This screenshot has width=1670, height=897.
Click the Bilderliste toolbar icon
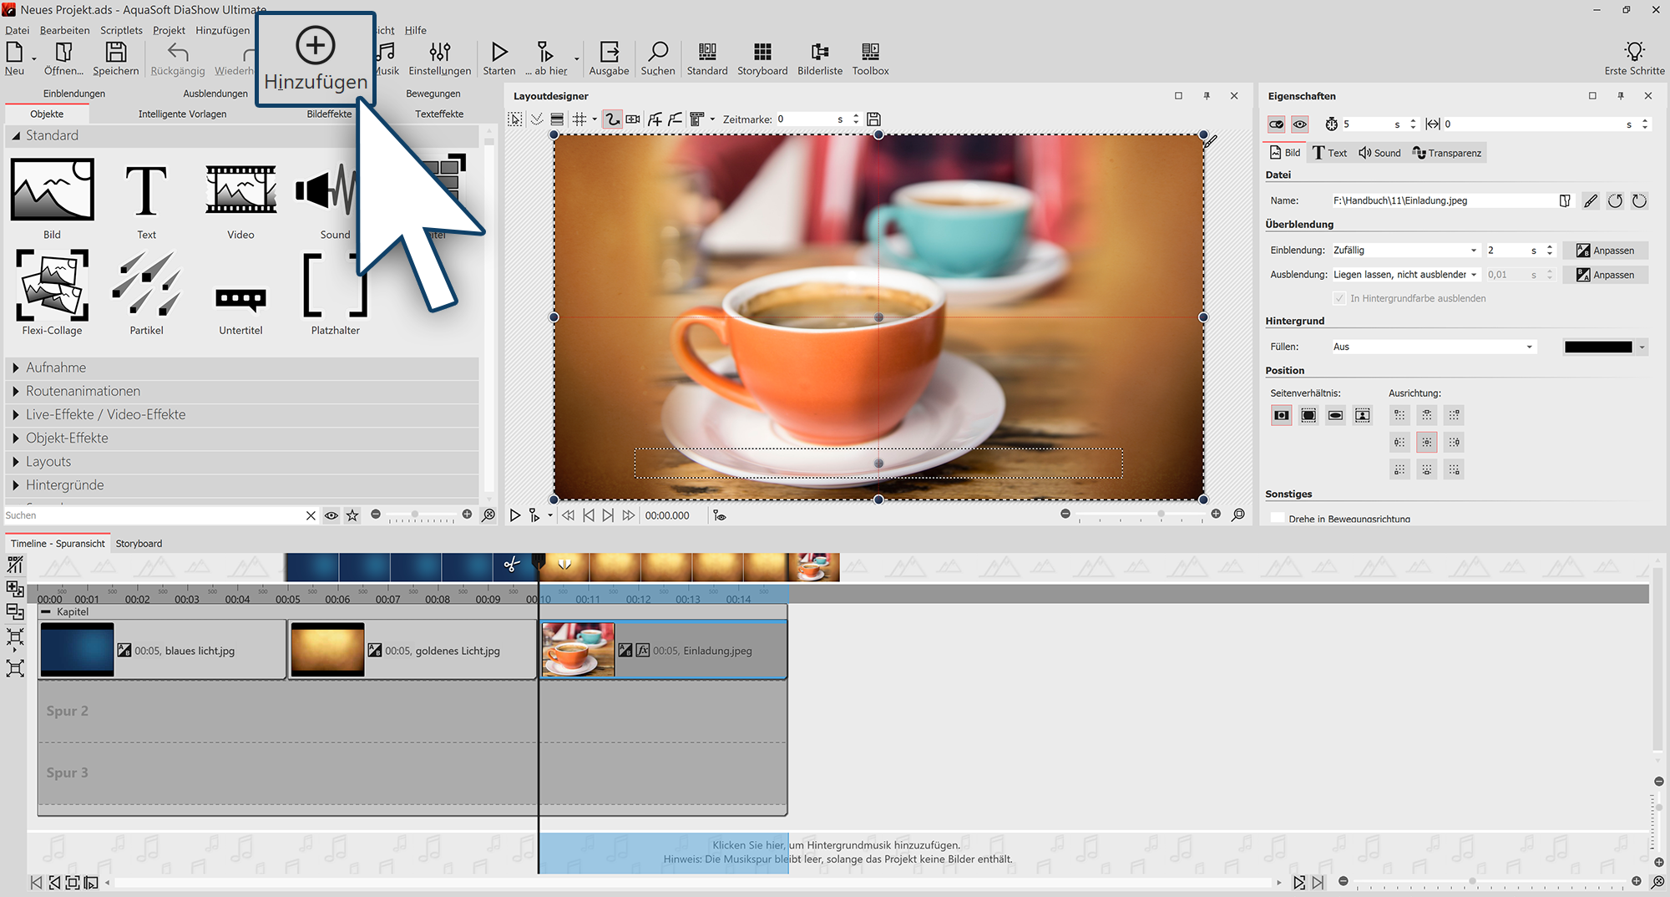[819, 58]
